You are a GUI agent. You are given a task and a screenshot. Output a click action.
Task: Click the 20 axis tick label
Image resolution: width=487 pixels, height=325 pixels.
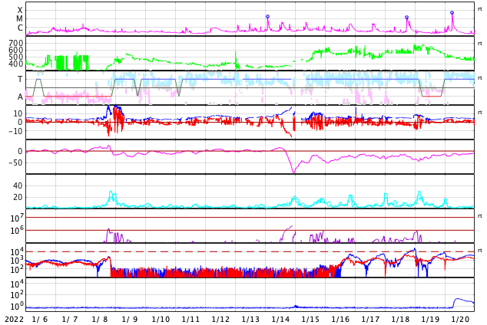18,197
